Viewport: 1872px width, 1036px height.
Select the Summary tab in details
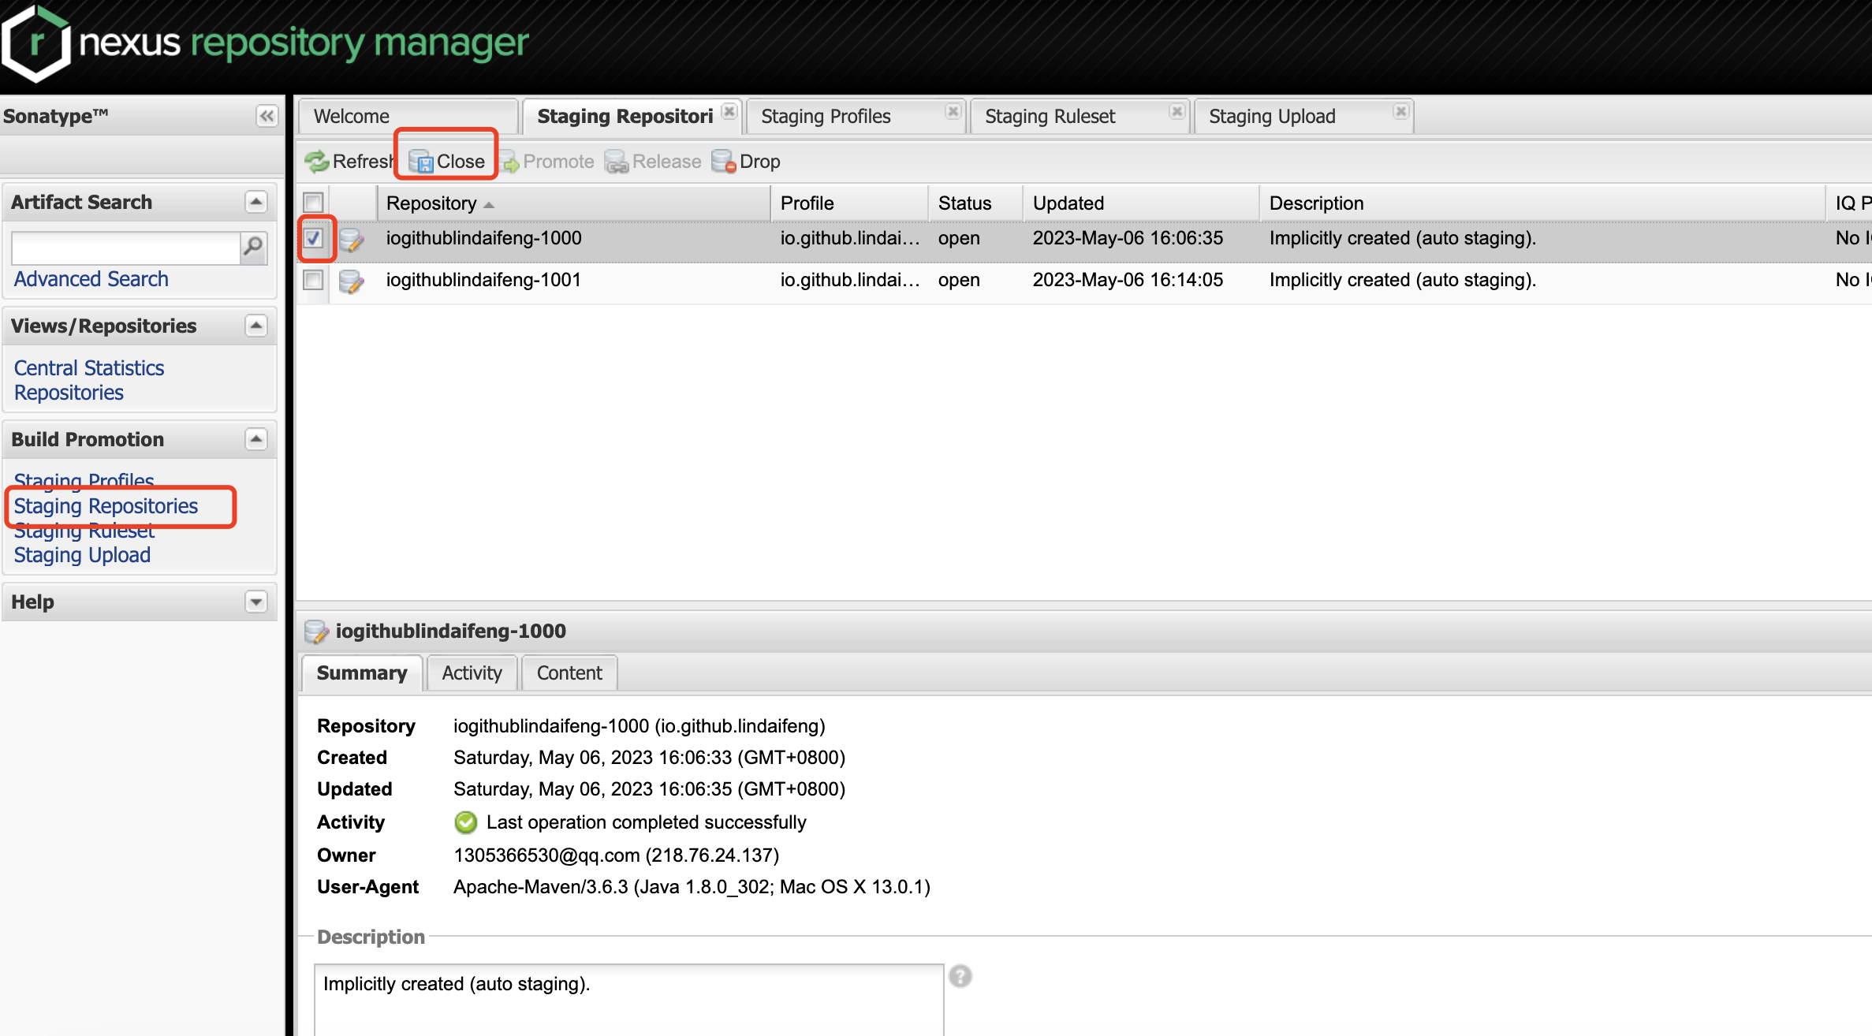[362, 673]
